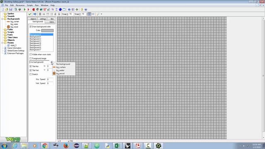Create an object with blue ball icon

(60, 10)
